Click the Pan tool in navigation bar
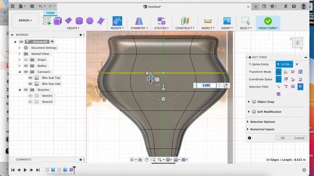 click(147, 160)
